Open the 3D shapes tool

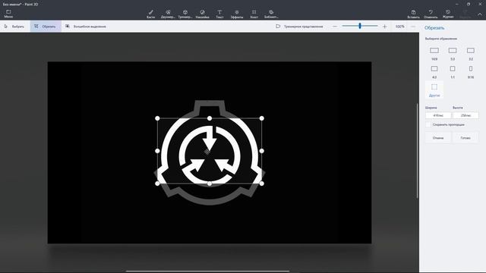pos(185,14)
